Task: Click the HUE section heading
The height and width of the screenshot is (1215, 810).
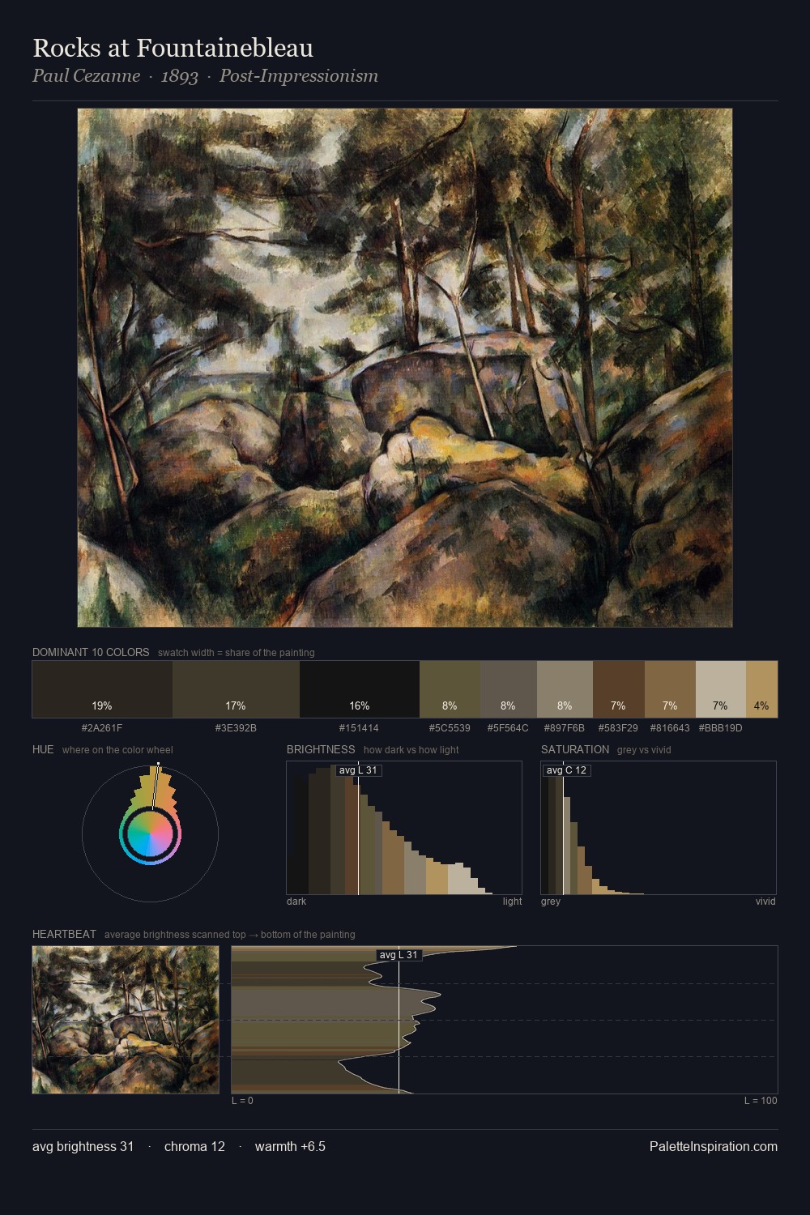Action: coord(43,749)
